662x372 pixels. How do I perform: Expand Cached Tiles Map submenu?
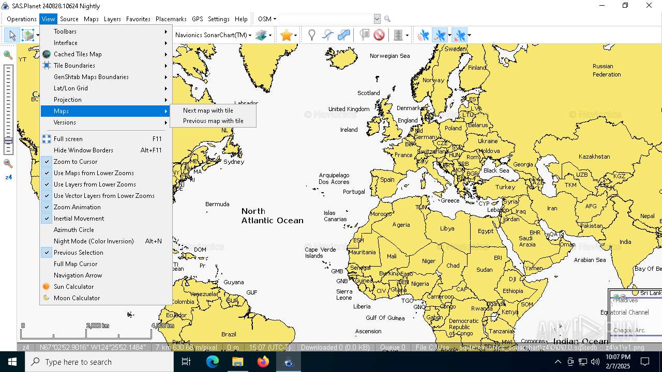tap(106, 54)
